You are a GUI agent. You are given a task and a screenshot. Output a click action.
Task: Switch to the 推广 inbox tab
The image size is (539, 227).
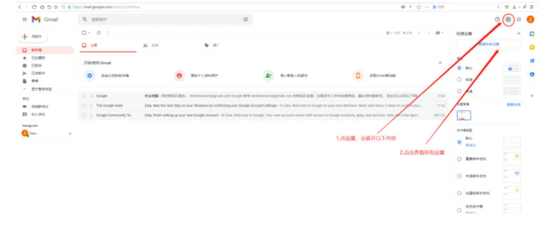(x=213, y=45)
